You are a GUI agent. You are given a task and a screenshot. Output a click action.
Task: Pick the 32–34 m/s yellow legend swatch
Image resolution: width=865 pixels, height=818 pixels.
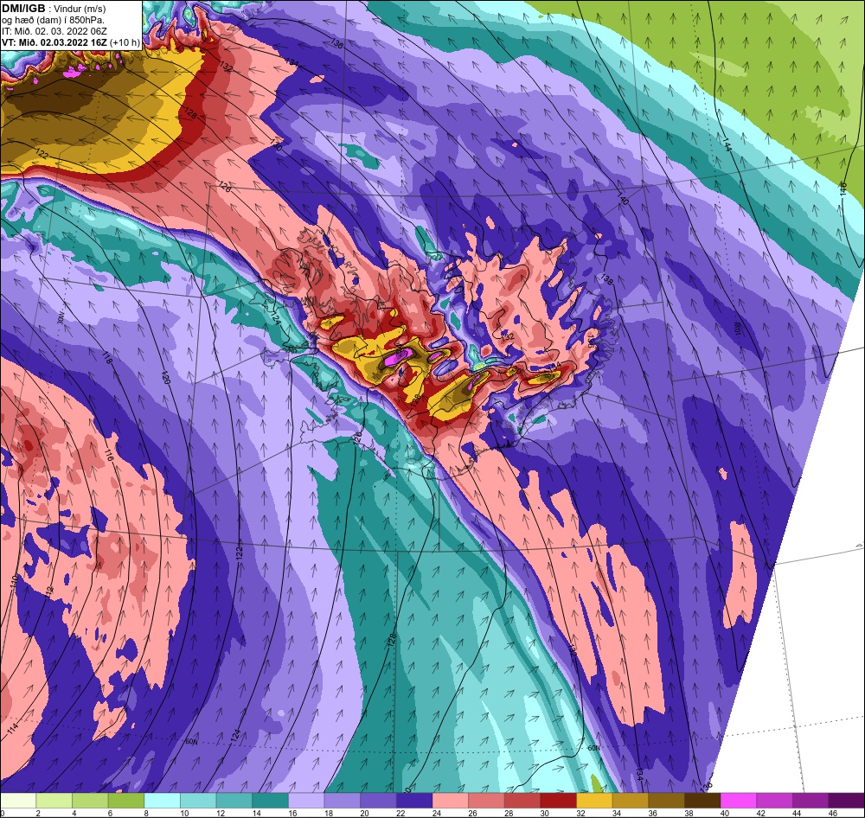594,801
